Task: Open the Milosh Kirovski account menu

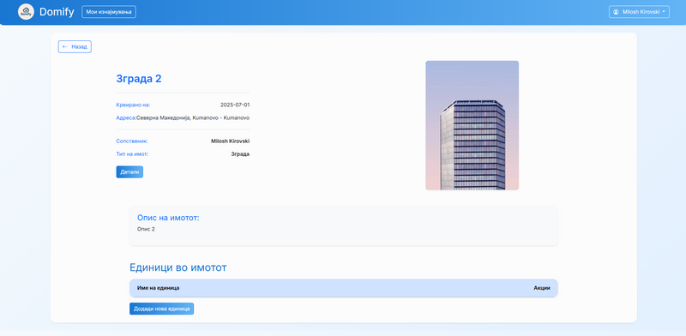Action: (639, 12)
